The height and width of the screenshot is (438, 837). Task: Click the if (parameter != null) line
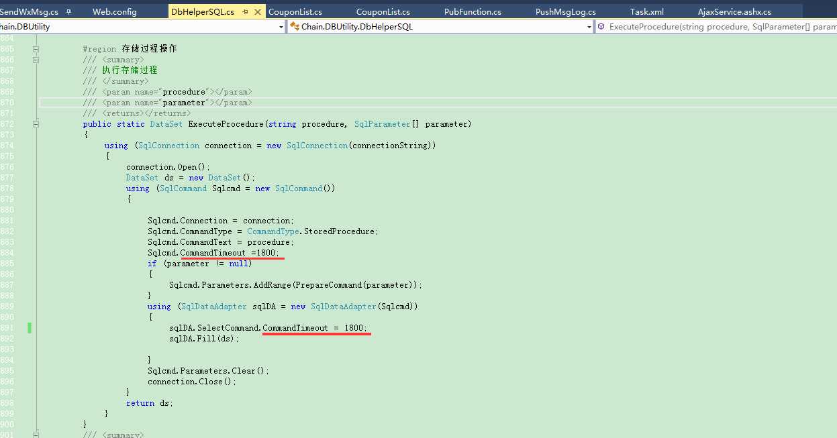tap(200, 264)
